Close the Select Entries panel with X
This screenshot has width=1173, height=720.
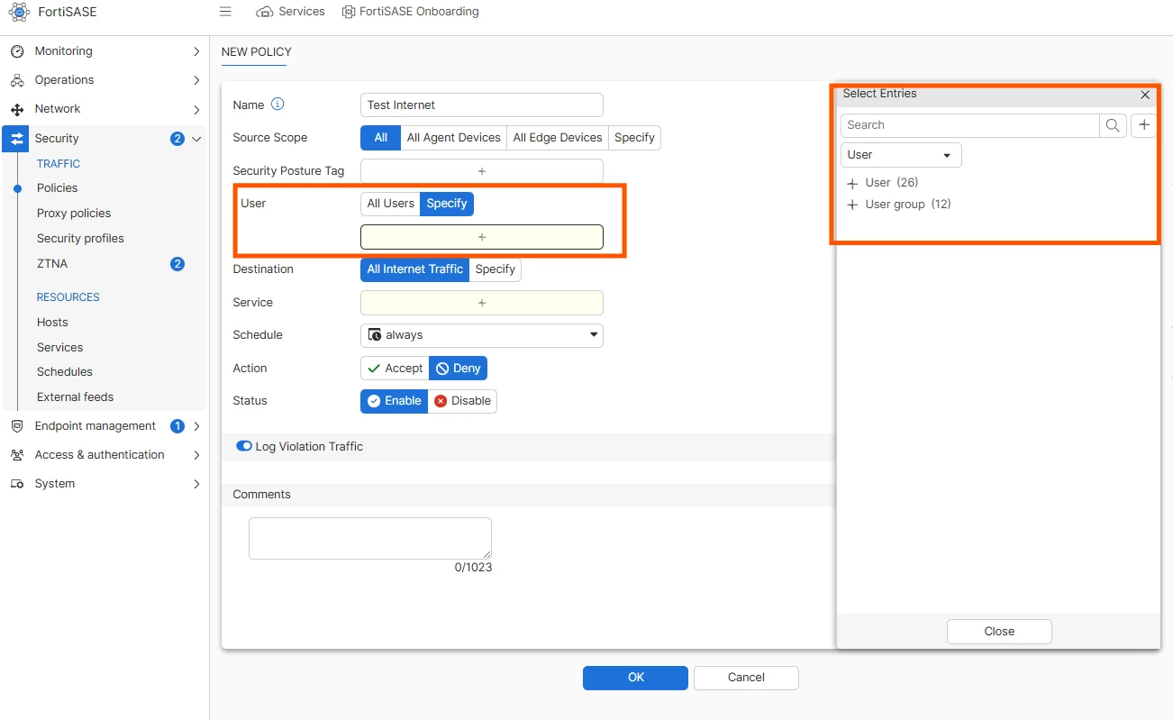pos(1145,95)
